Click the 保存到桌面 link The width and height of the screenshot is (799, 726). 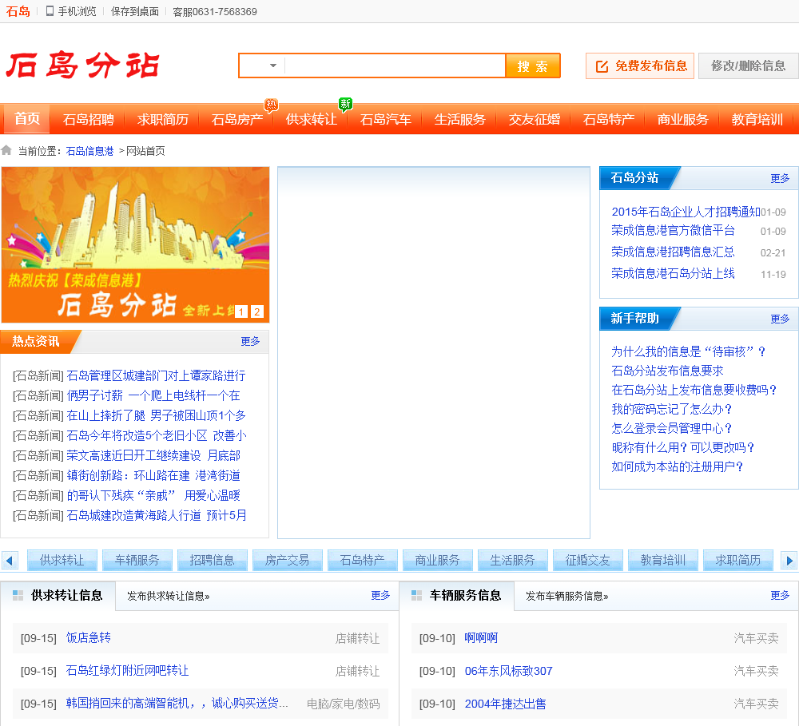click(x=135, y=11)
